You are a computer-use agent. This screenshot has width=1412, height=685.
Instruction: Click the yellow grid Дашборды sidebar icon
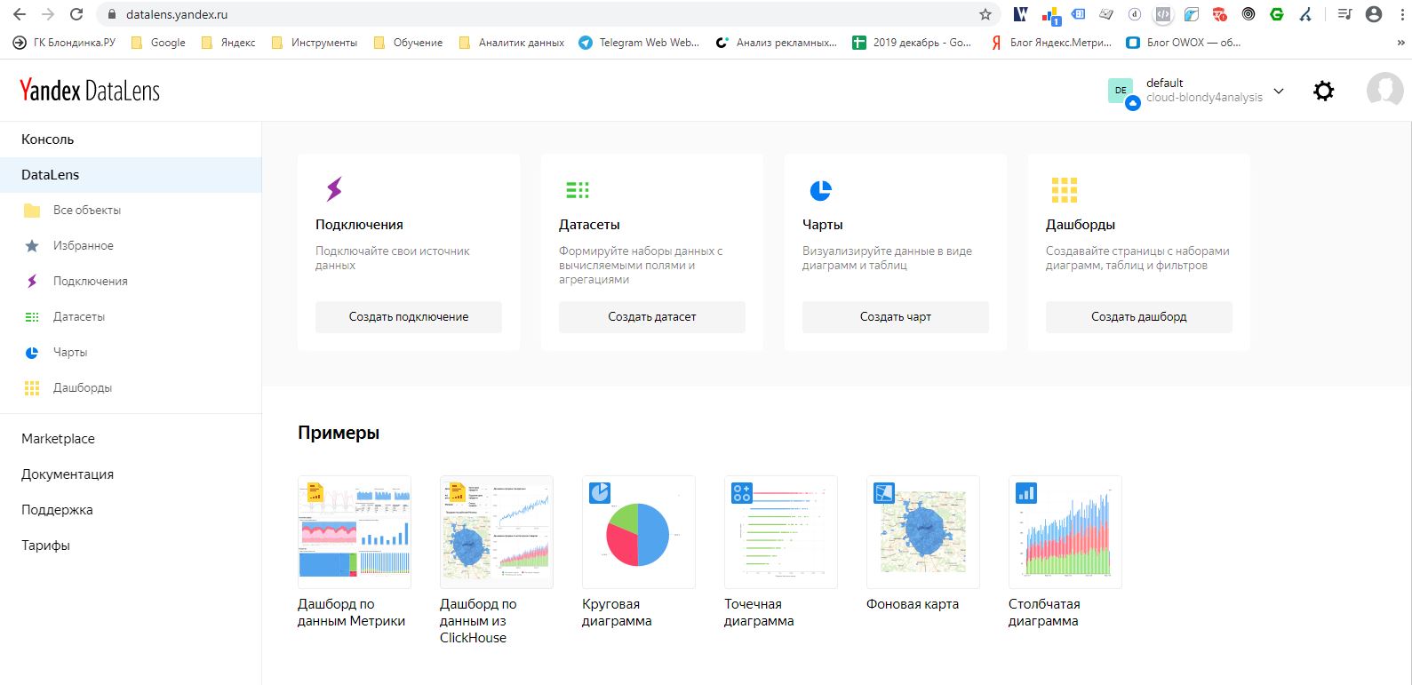tap(32, 388)
